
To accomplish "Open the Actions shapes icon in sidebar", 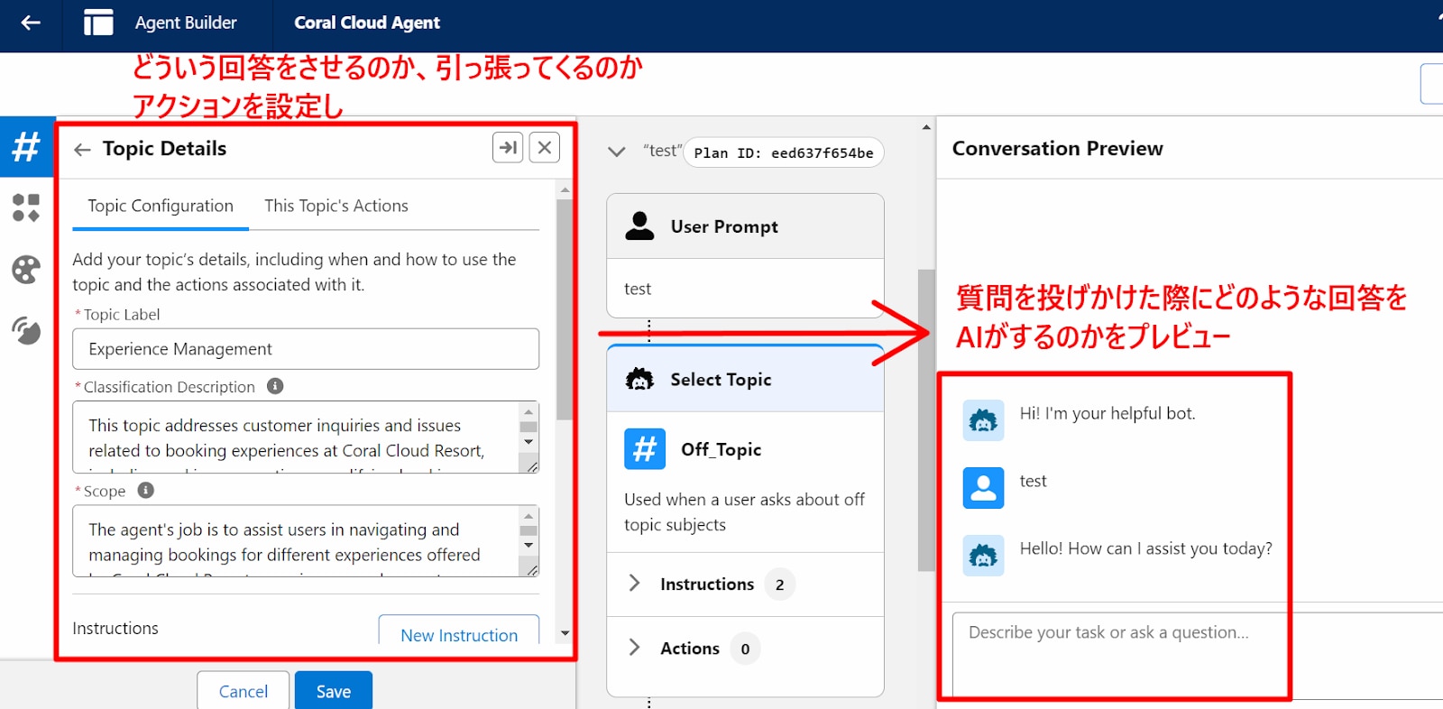I will tap(26, 207).
